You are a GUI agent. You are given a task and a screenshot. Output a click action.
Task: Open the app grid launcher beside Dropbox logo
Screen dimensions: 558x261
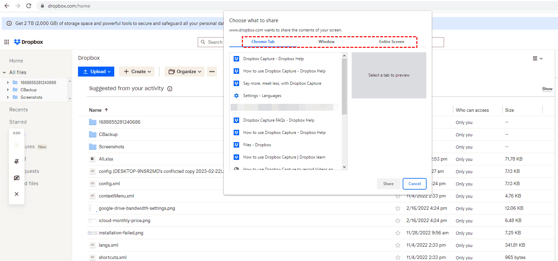7,42
